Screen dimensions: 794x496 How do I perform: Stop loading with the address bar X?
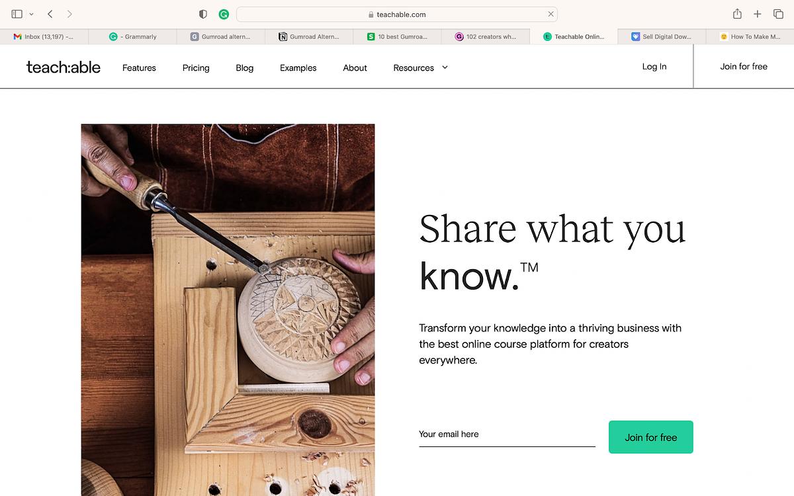pos(551,14)
